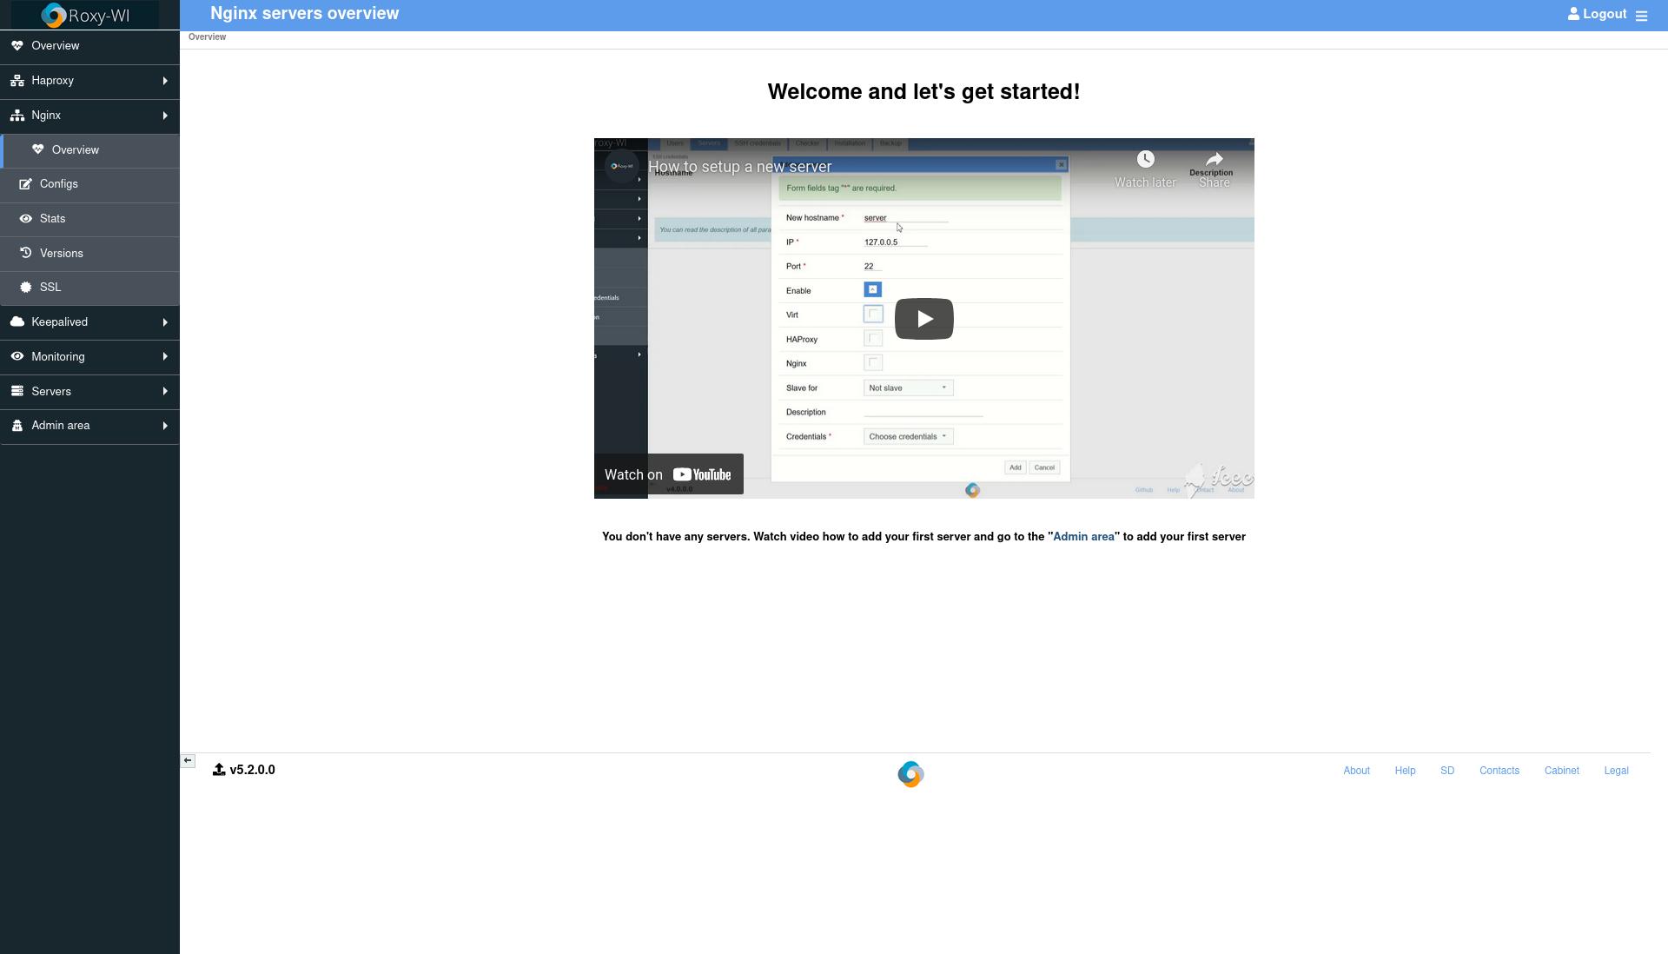
Task: Open the Help footer link
Action: click(x=1405, y=771)
